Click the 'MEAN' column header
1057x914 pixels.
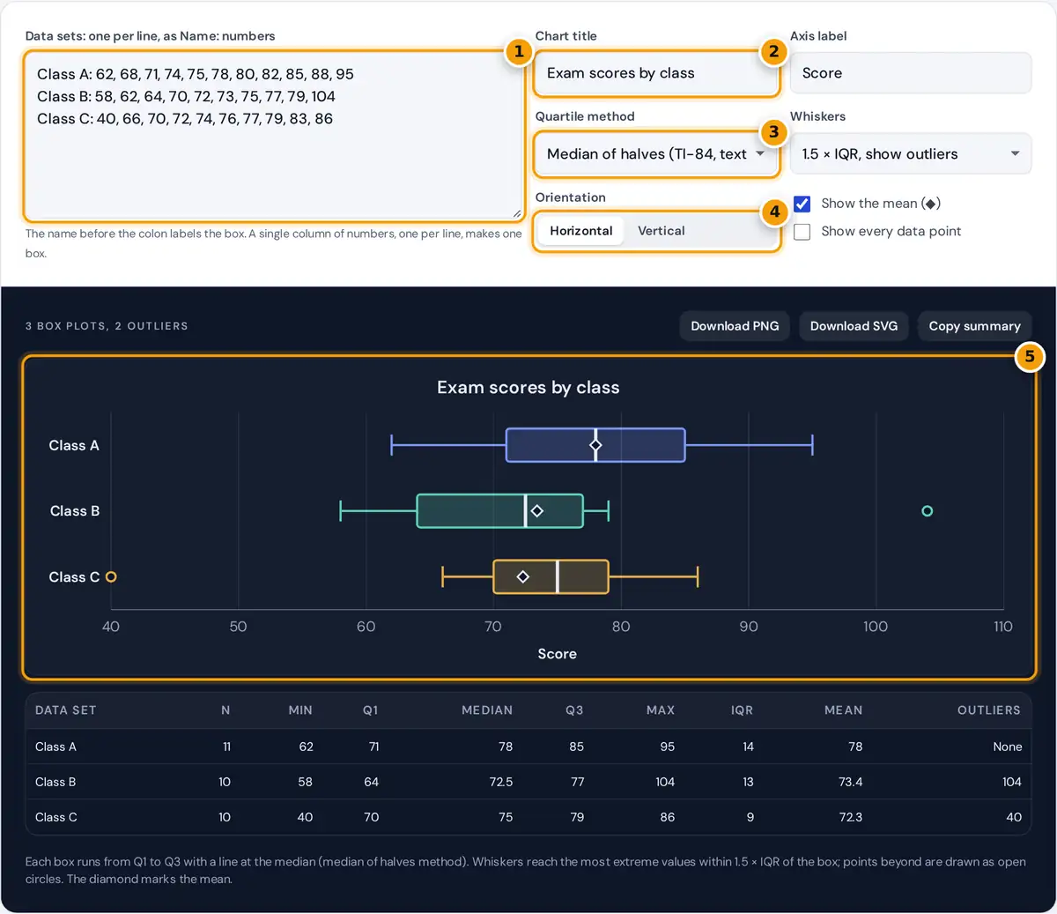844,710
